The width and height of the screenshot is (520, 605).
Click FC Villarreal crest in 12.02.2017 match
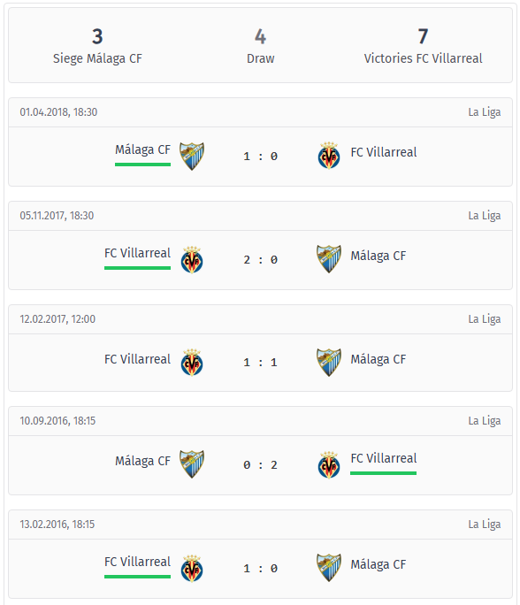pyautogui.click(x=192, y=363)
